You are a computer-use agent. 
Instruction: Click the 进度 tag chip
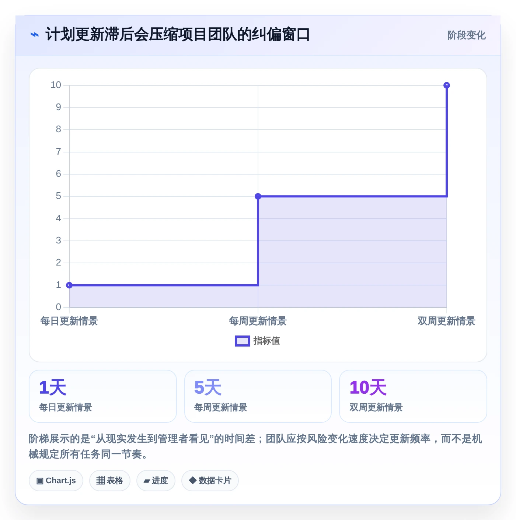[x=156, y=481]
